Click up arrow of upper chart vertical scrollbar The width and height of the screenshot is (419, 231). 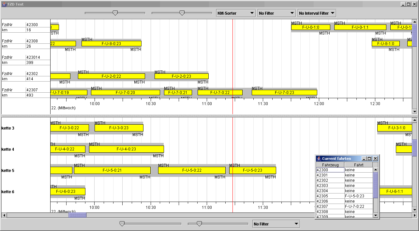pos(414,22)
